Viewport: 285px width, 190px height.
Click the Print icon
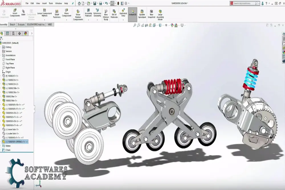[100, 3]
